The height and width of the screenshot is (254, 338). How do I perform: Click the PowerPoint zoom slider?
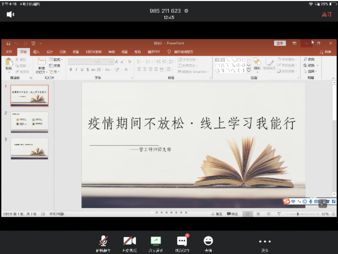(x=298, y=214)
